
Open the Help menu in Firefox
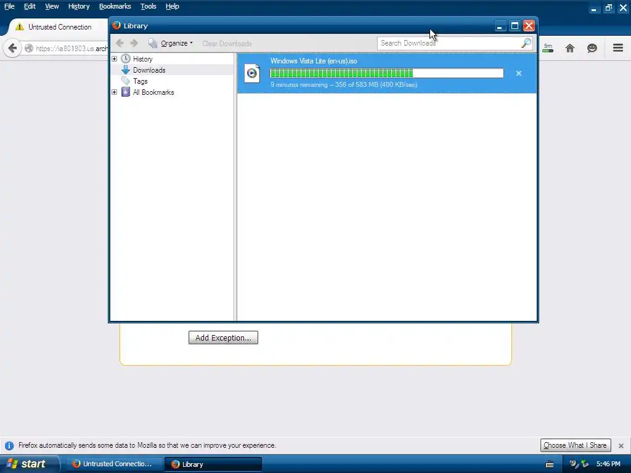coord(173,6)
